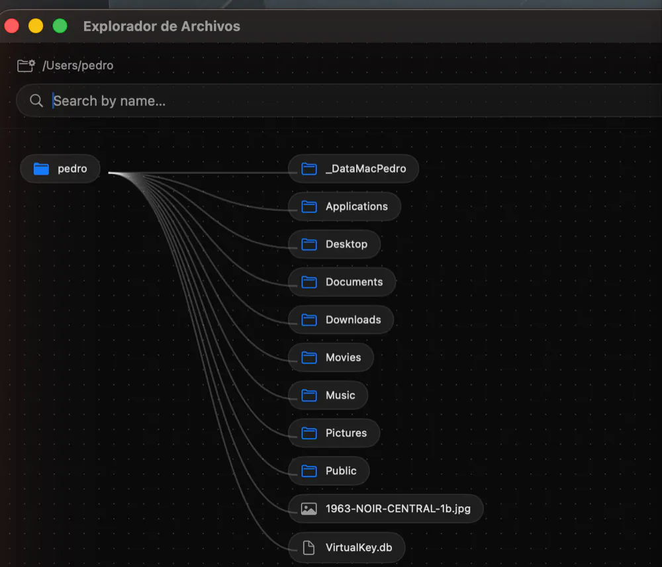Minimize the window with the yellow button

tap(36, 26)
